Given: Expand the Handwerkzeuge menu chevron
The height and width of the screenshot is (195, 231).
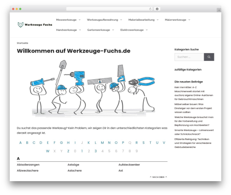Looking at the screenshot, I should click(80, 30).
